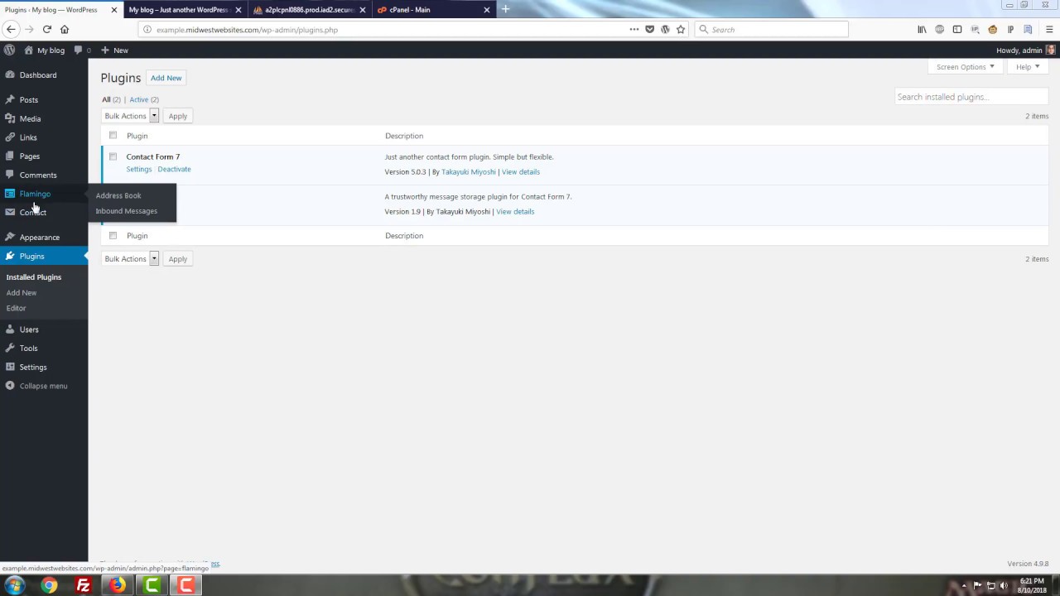Open Tools section in sidebar
Viewport: 1060px width, 596px height.
pos(29,348)
